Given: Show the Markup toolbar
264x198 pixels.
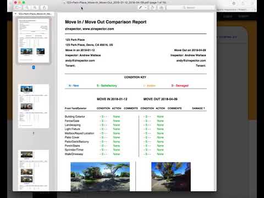Looking at the screenshot, I should click(x=161, y=8).
